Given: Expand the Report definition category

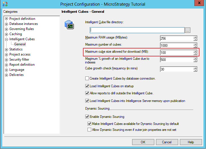Looking at the screenshot, I should point(6,65).
